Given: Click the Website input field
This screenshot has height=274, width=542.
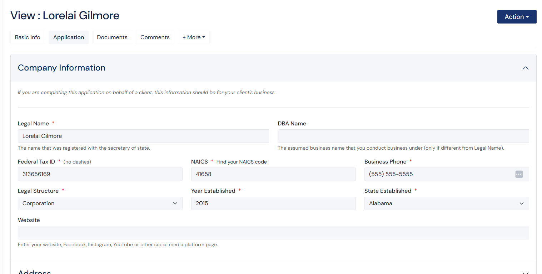Looking at the screenshot, I should (273, 233).
